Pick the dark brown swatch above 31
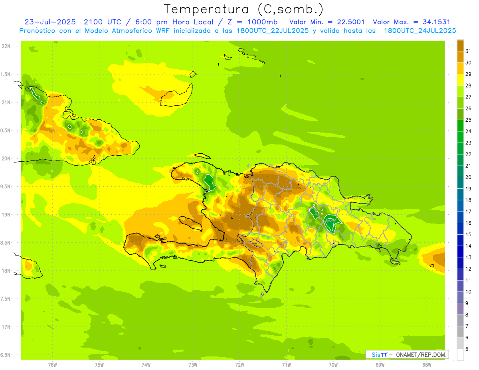Viewport: 479px width, 370px height. (460, 46)
